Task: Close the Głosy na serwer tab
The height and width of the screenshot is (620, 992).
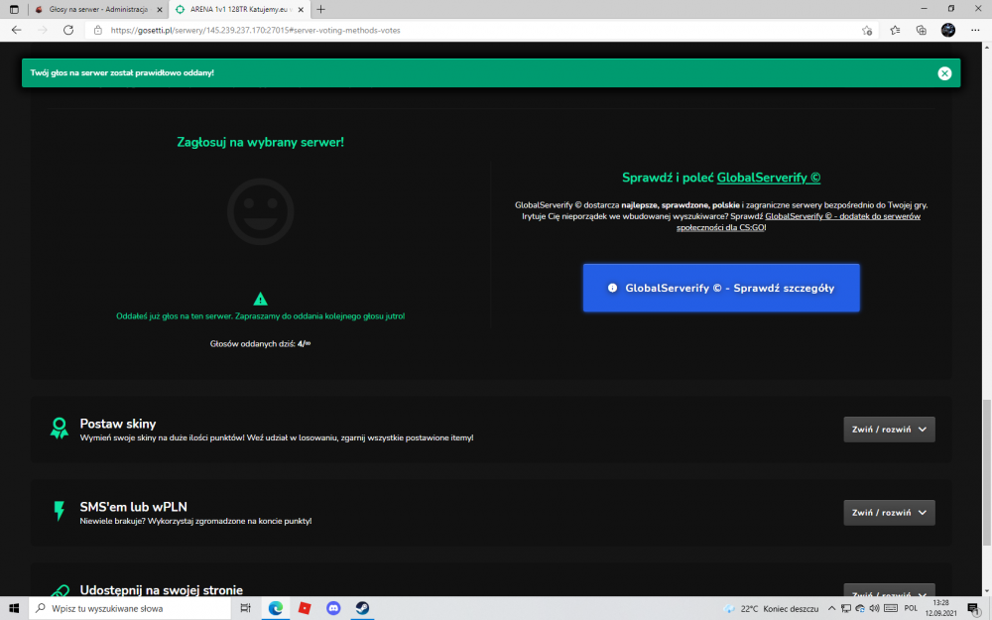Action: point(160,10)
